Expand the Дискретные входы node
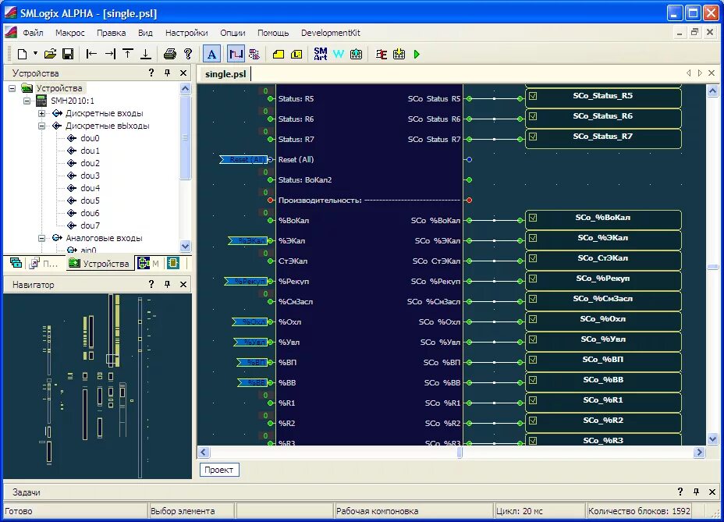Image resolution: width=724 pixels, height=522 pixels. [x=41, y=113]
